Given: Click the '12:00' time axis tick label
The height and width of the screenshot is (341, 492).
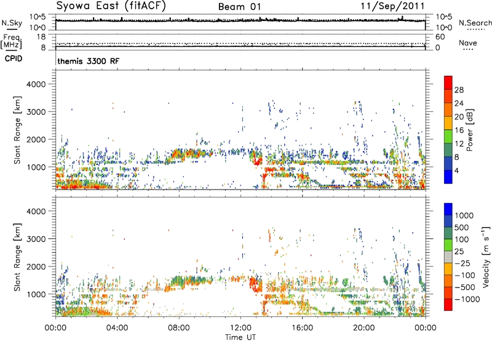Looking at the screenshot, I should (x=240, y=328).
